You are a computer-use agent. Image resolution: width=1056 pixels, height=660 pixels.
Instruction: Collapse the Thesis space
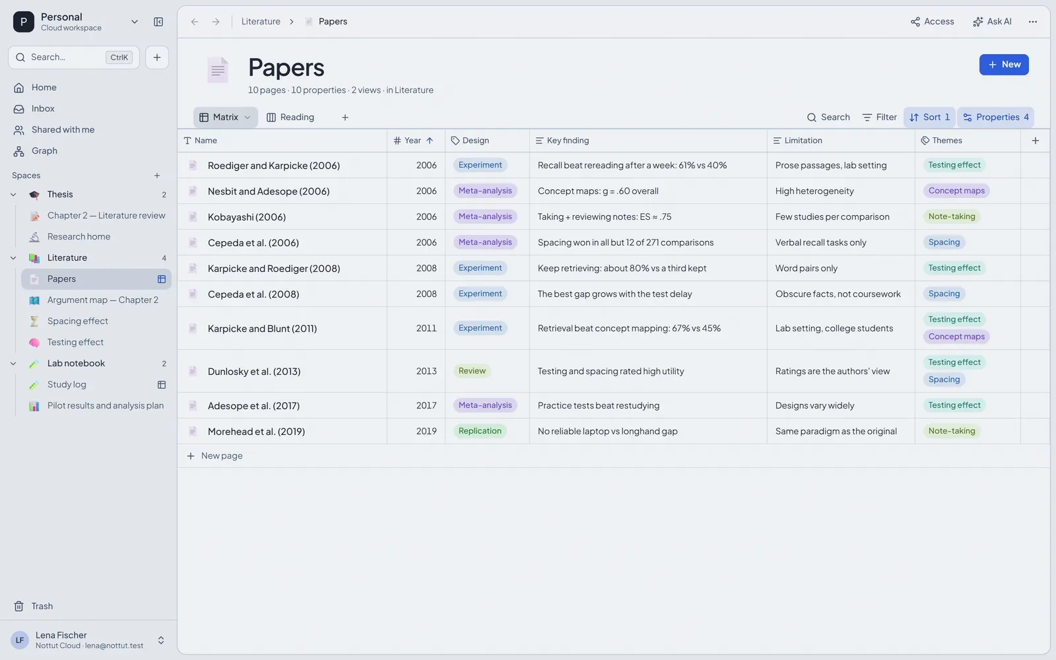point(13,195)
